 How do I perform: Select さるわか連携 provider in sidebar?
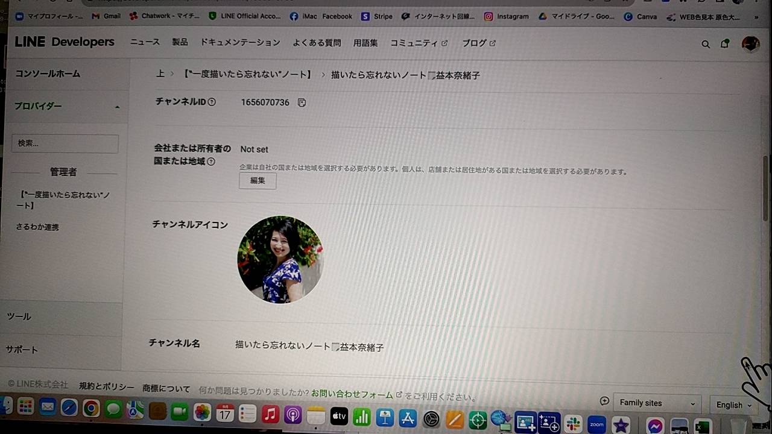[37, 227]
